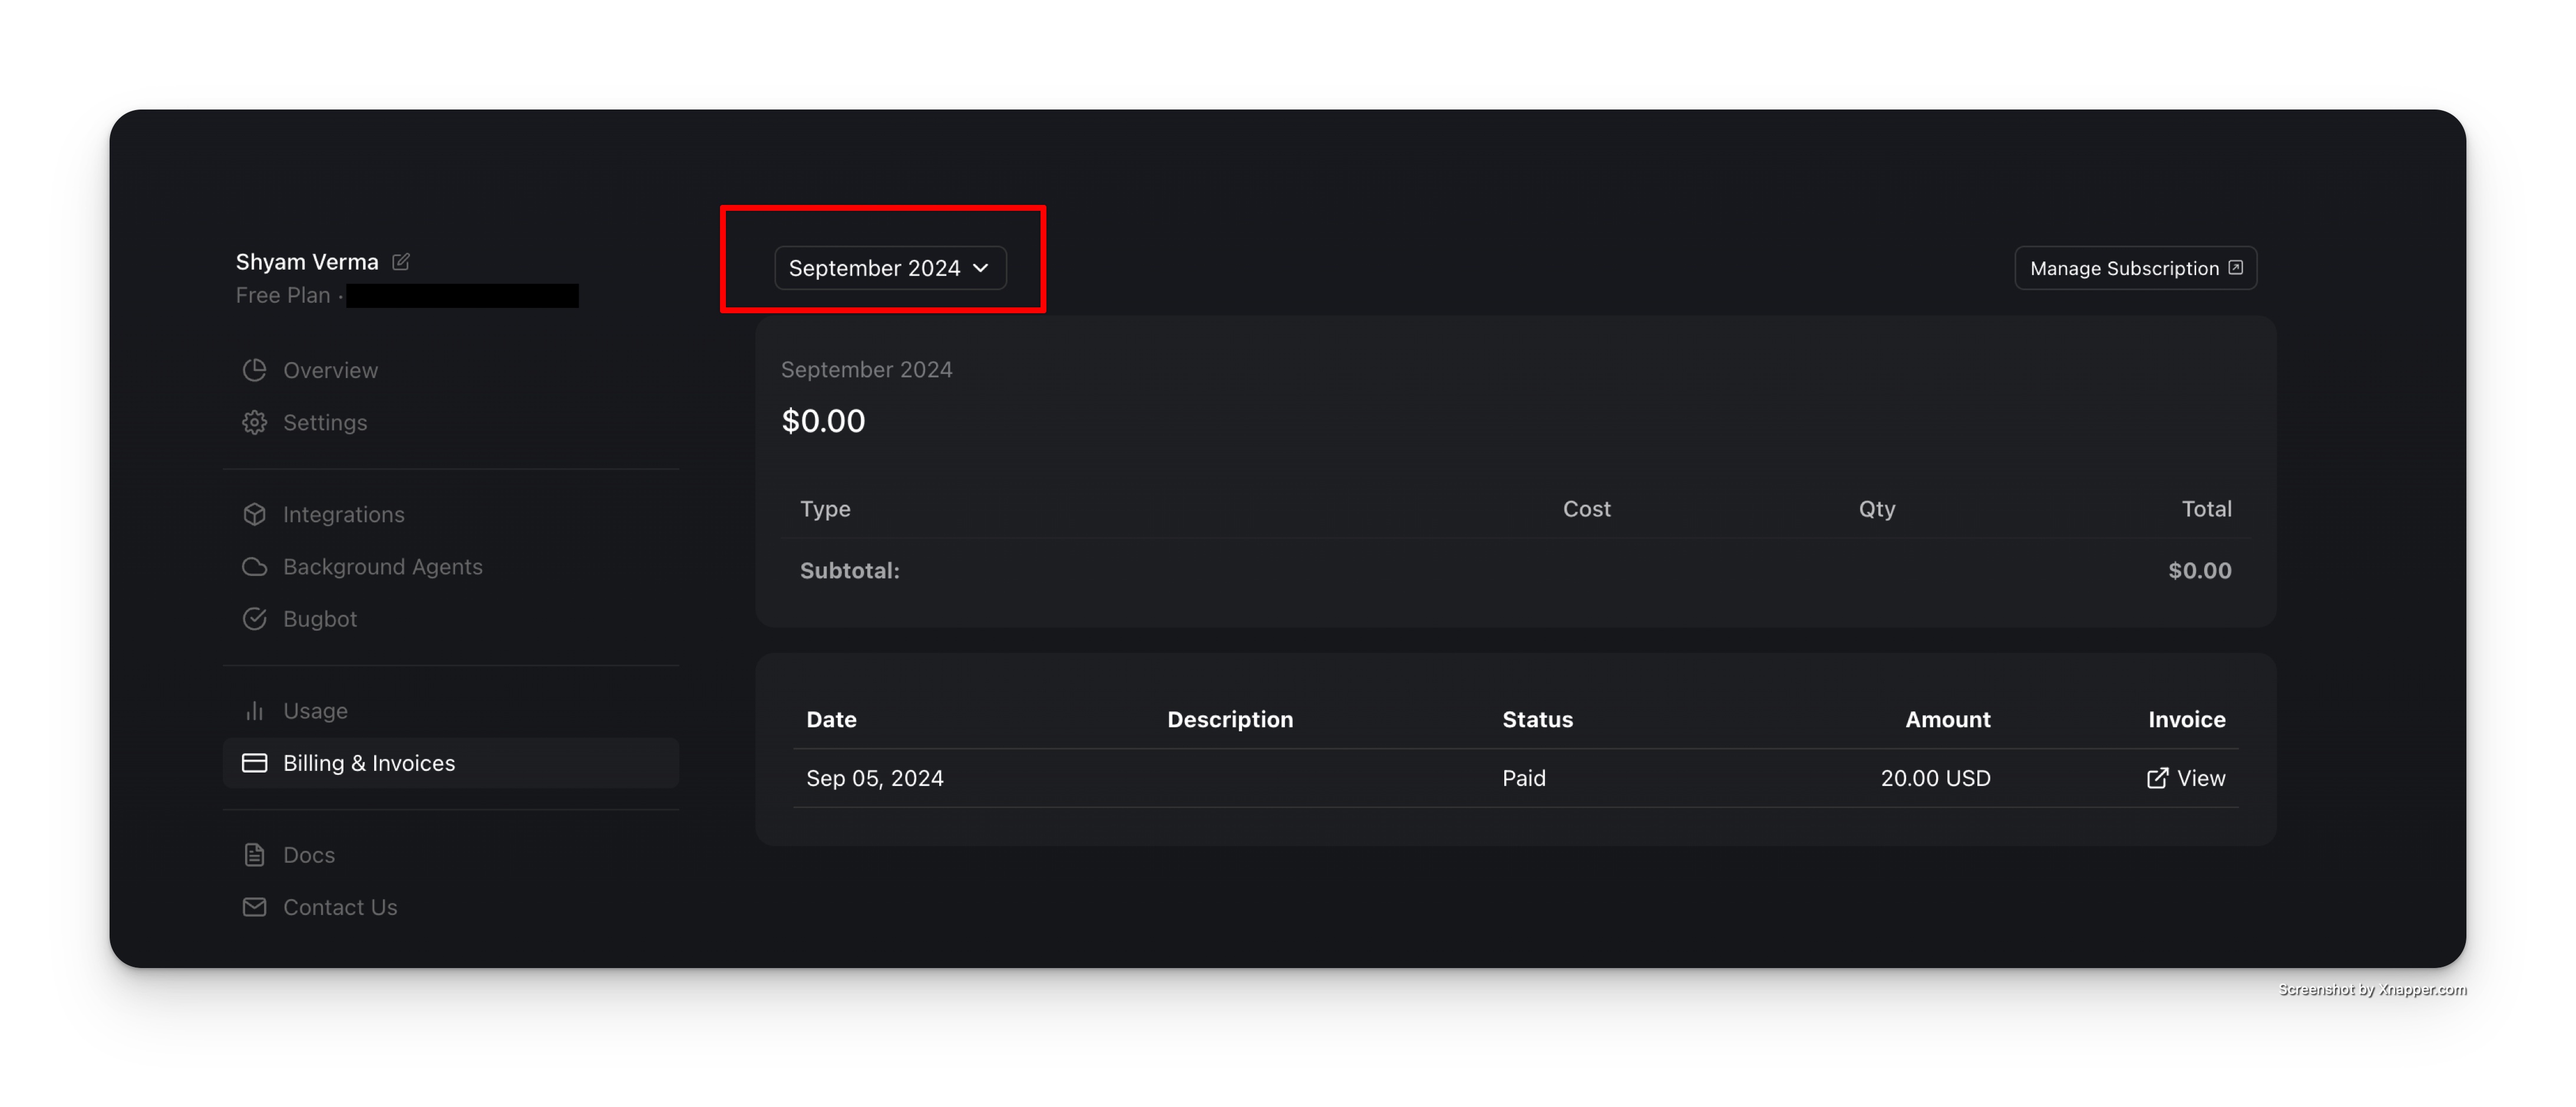Click the Settings gear icon
Viewport: 2576px width, 1107px height.
pyautogui.click(x=254, y=423)
